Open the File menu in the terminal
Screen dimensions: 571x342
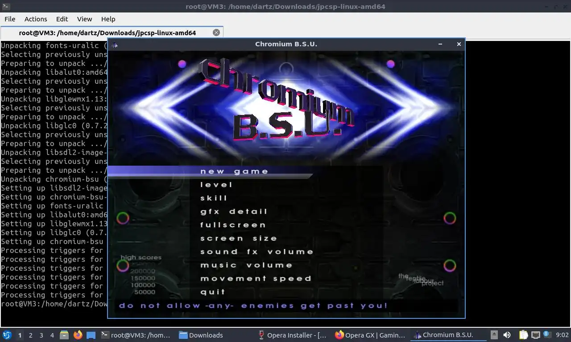(x=10, y=19)
